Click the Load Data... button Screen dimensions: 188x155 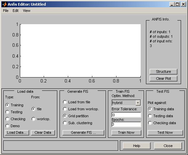(x=17, y=132)
